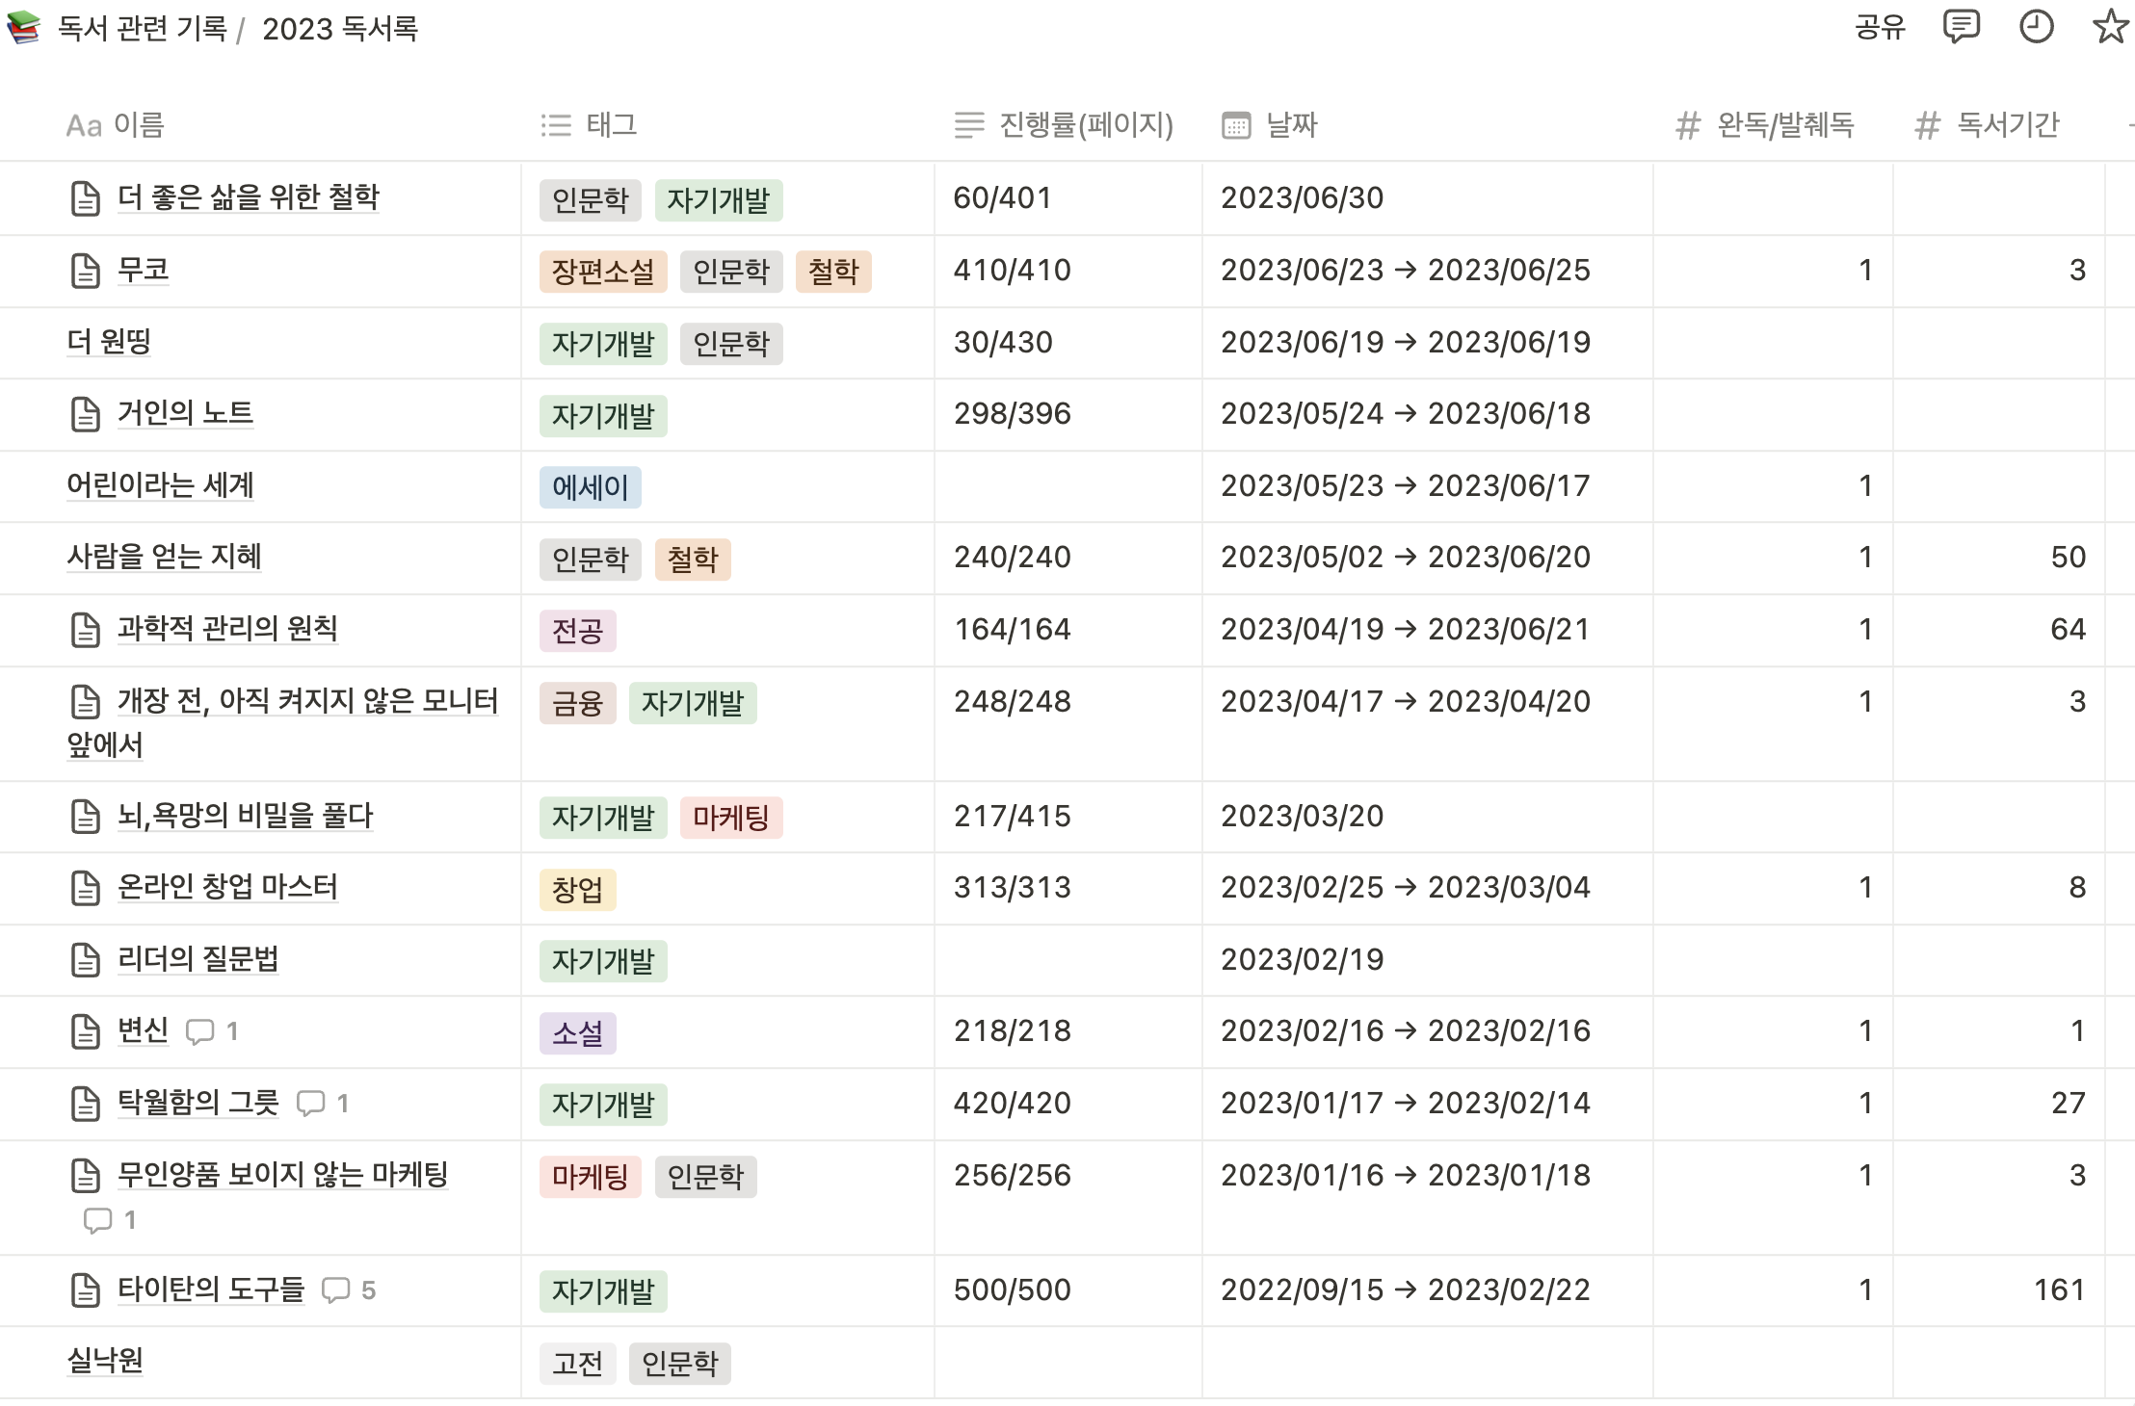Open the 어린이라는 세계 page link
The image size is (2135, 1406).
160,485
